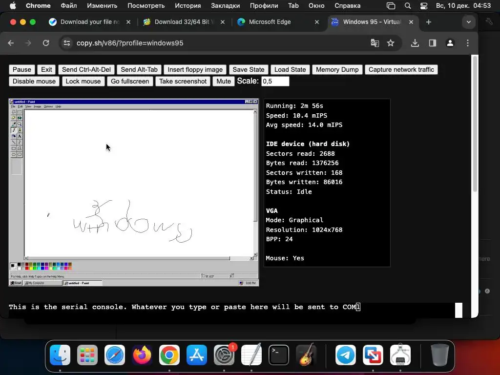Open the История menu in macOS menu bar
500x375 pixels.
click(x=188, y=6)
